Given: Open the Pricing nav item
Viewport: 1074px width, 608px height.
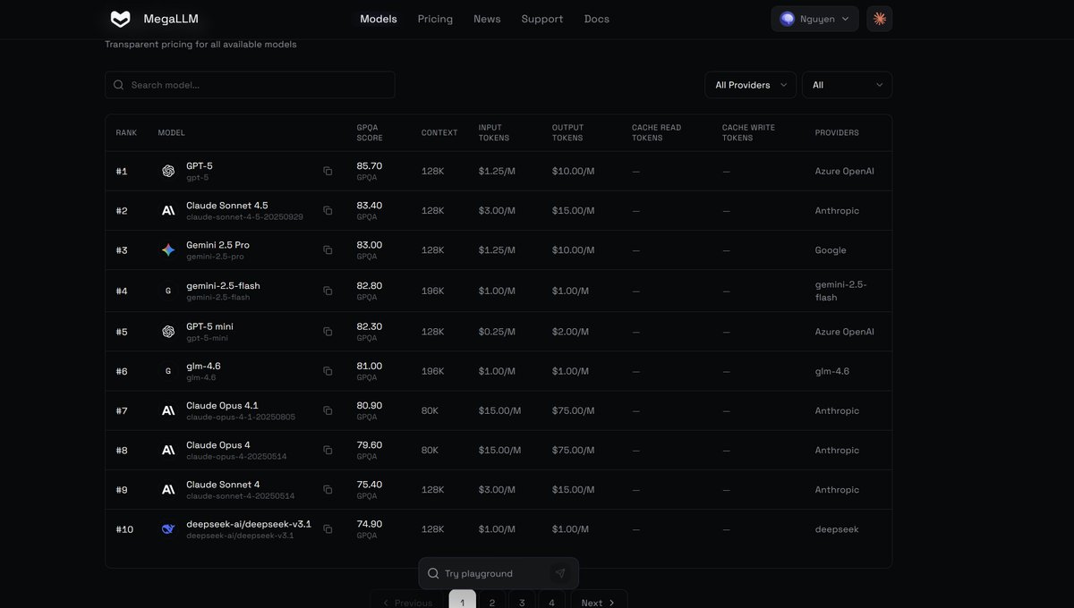Looking at the screenshot, I should coord(435,19).
